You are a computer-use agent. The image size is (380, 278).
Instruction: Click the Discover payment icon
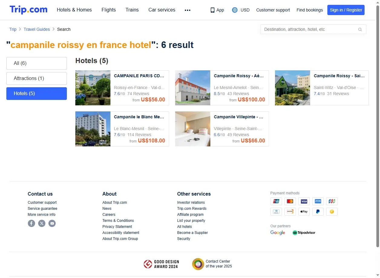click(x=290, y=212)
